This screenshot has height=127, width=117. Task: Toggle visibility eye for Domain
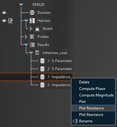(x=4, y=13)
